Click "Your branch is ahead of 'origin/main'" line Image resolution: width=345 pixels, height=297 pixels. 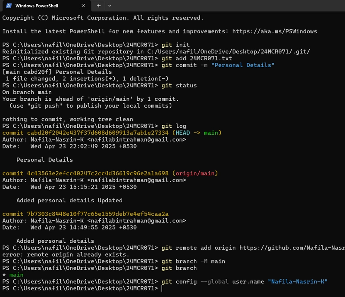91,99
